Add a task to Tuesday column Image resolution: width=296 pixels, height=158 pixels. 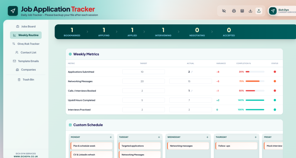point(159,137)
